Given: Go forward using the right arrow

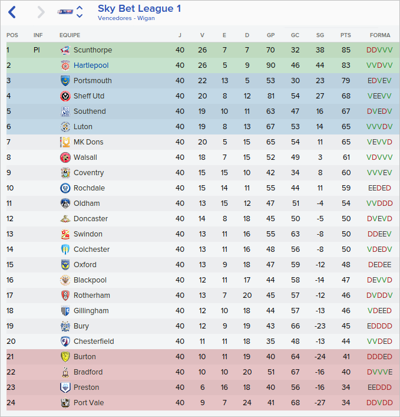Looking at the screenshot, I should click(x=41, y=12).
